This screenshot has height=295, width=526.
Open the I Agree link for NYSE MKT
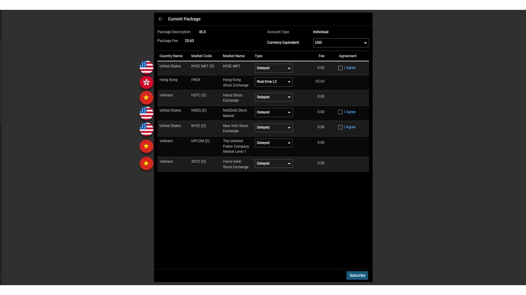click(x=350, y=68)
